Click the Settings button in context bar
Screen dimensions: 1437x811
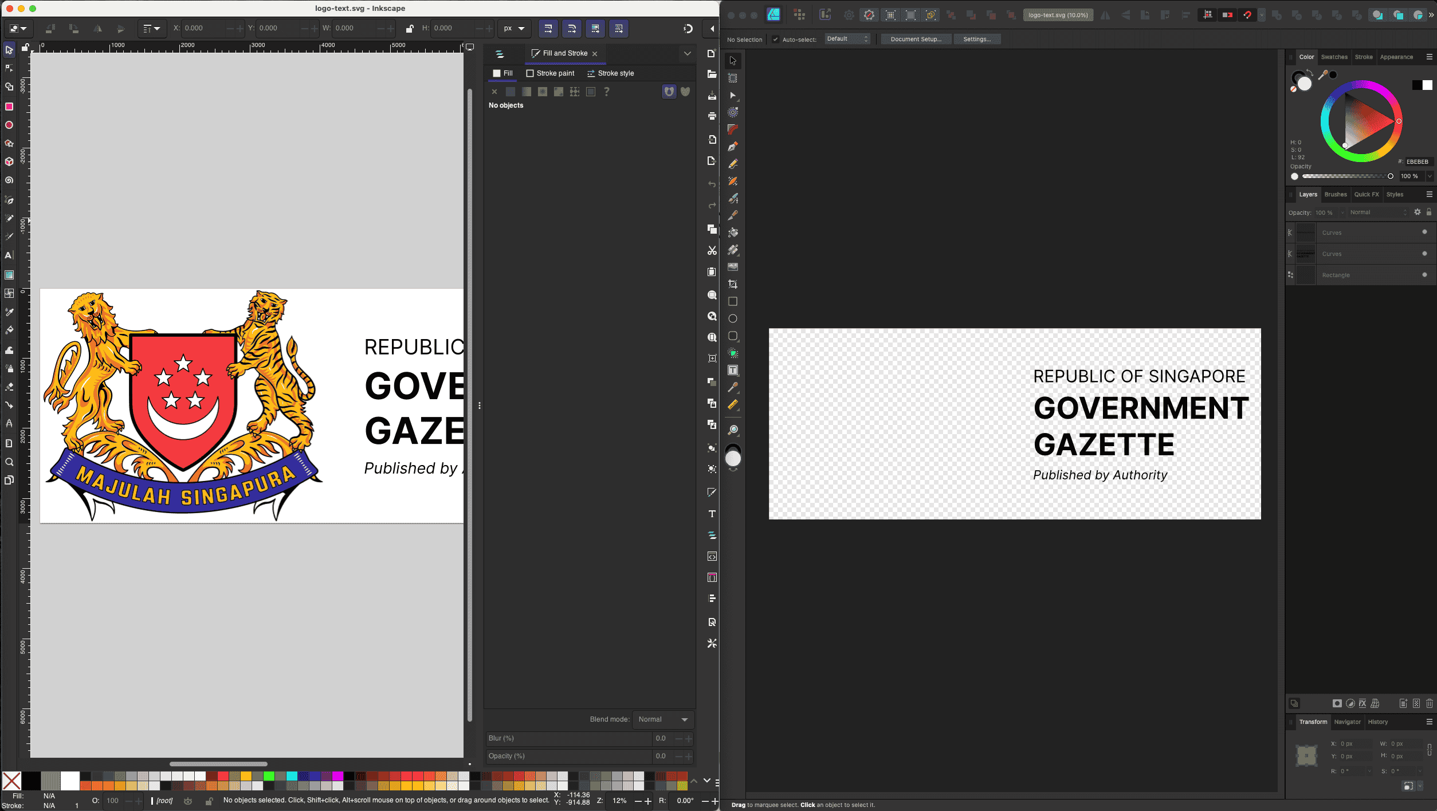[x=977, y=39]
